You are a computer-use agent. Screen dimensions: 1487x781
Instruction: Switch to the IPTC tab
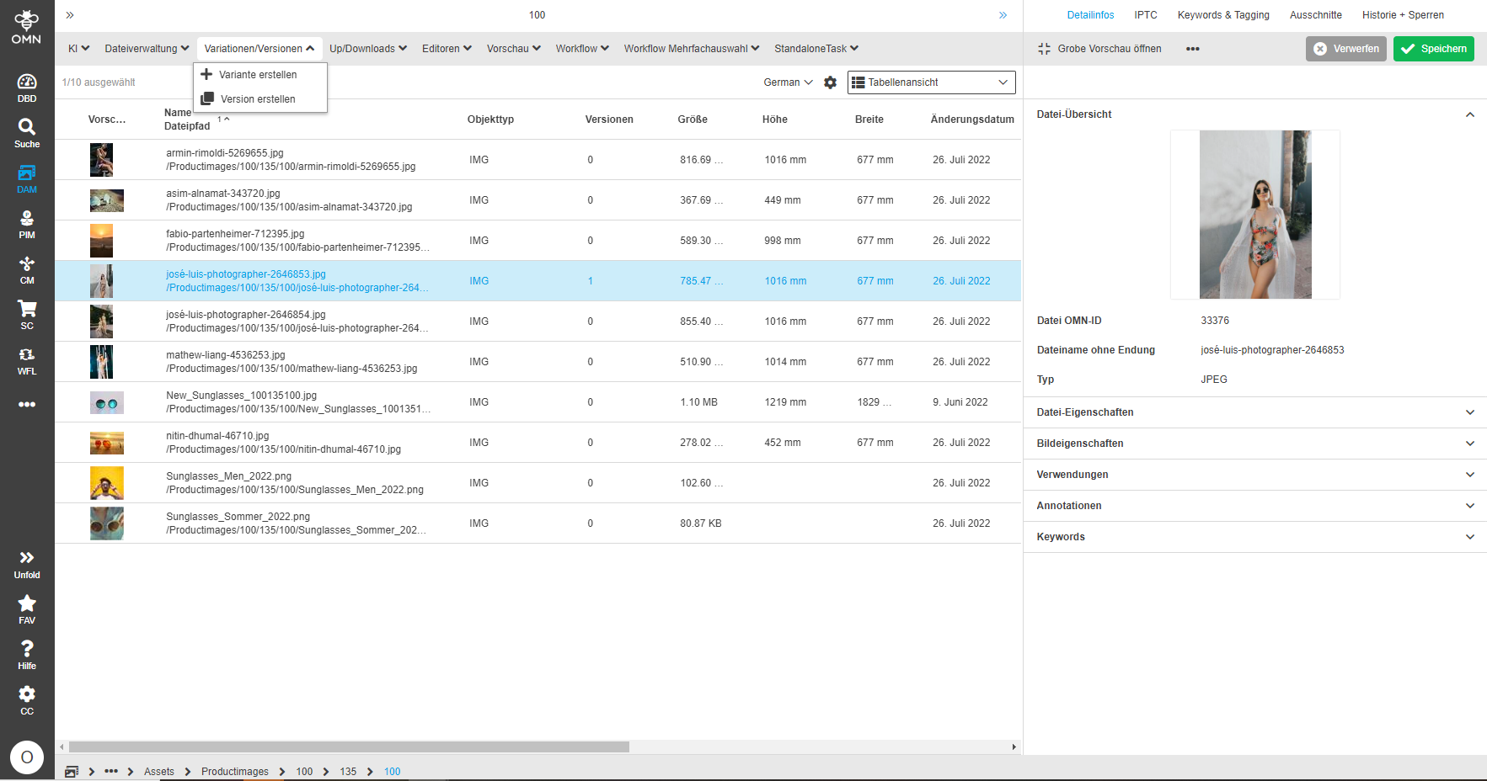click(1145, 14)
